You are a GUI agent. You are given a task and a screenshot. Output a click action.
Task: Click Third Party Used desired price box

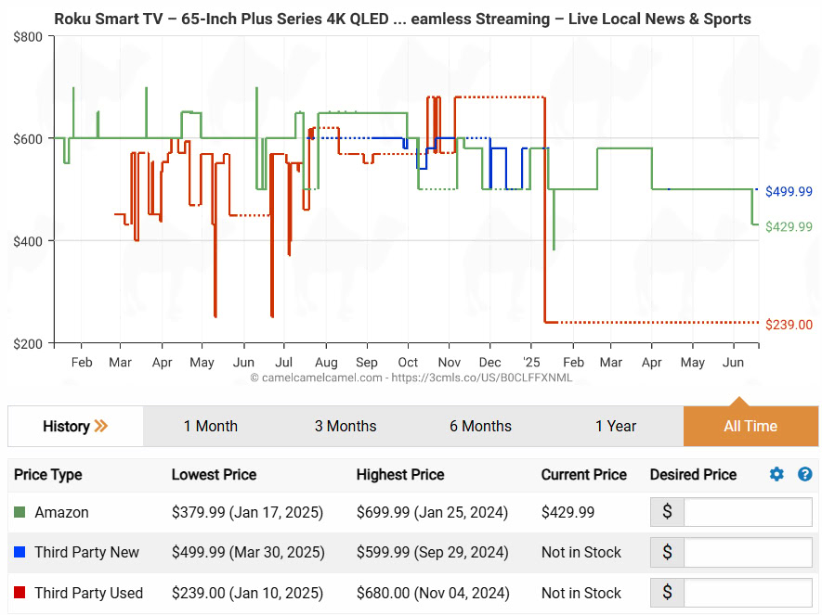pyautogui.click(x=747, y=594)
